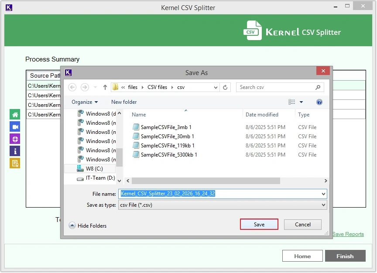Screen dimensions: 377x273
Task: Select W8 (C:) drive in tree
Action: (x=94, y=169)
